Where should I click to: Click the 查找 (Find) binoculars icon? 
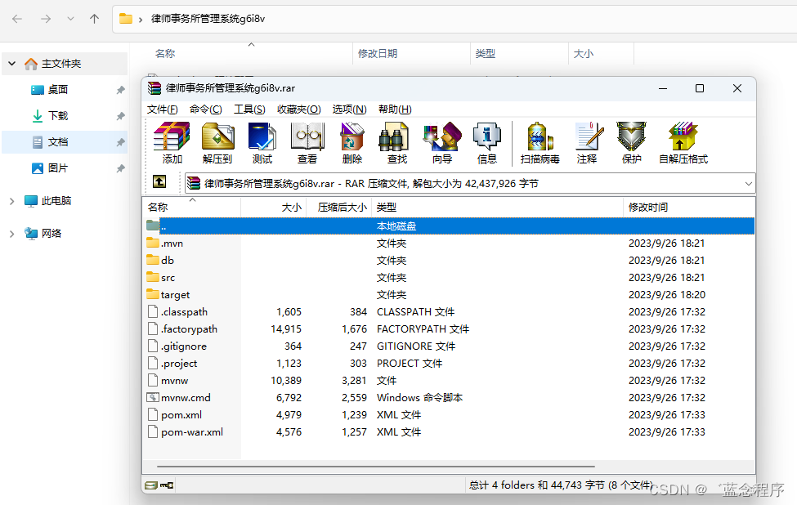394,137
